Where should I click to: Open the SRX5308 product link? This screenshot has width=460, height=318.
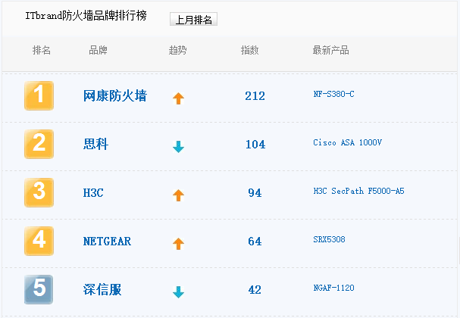[329, 239]
